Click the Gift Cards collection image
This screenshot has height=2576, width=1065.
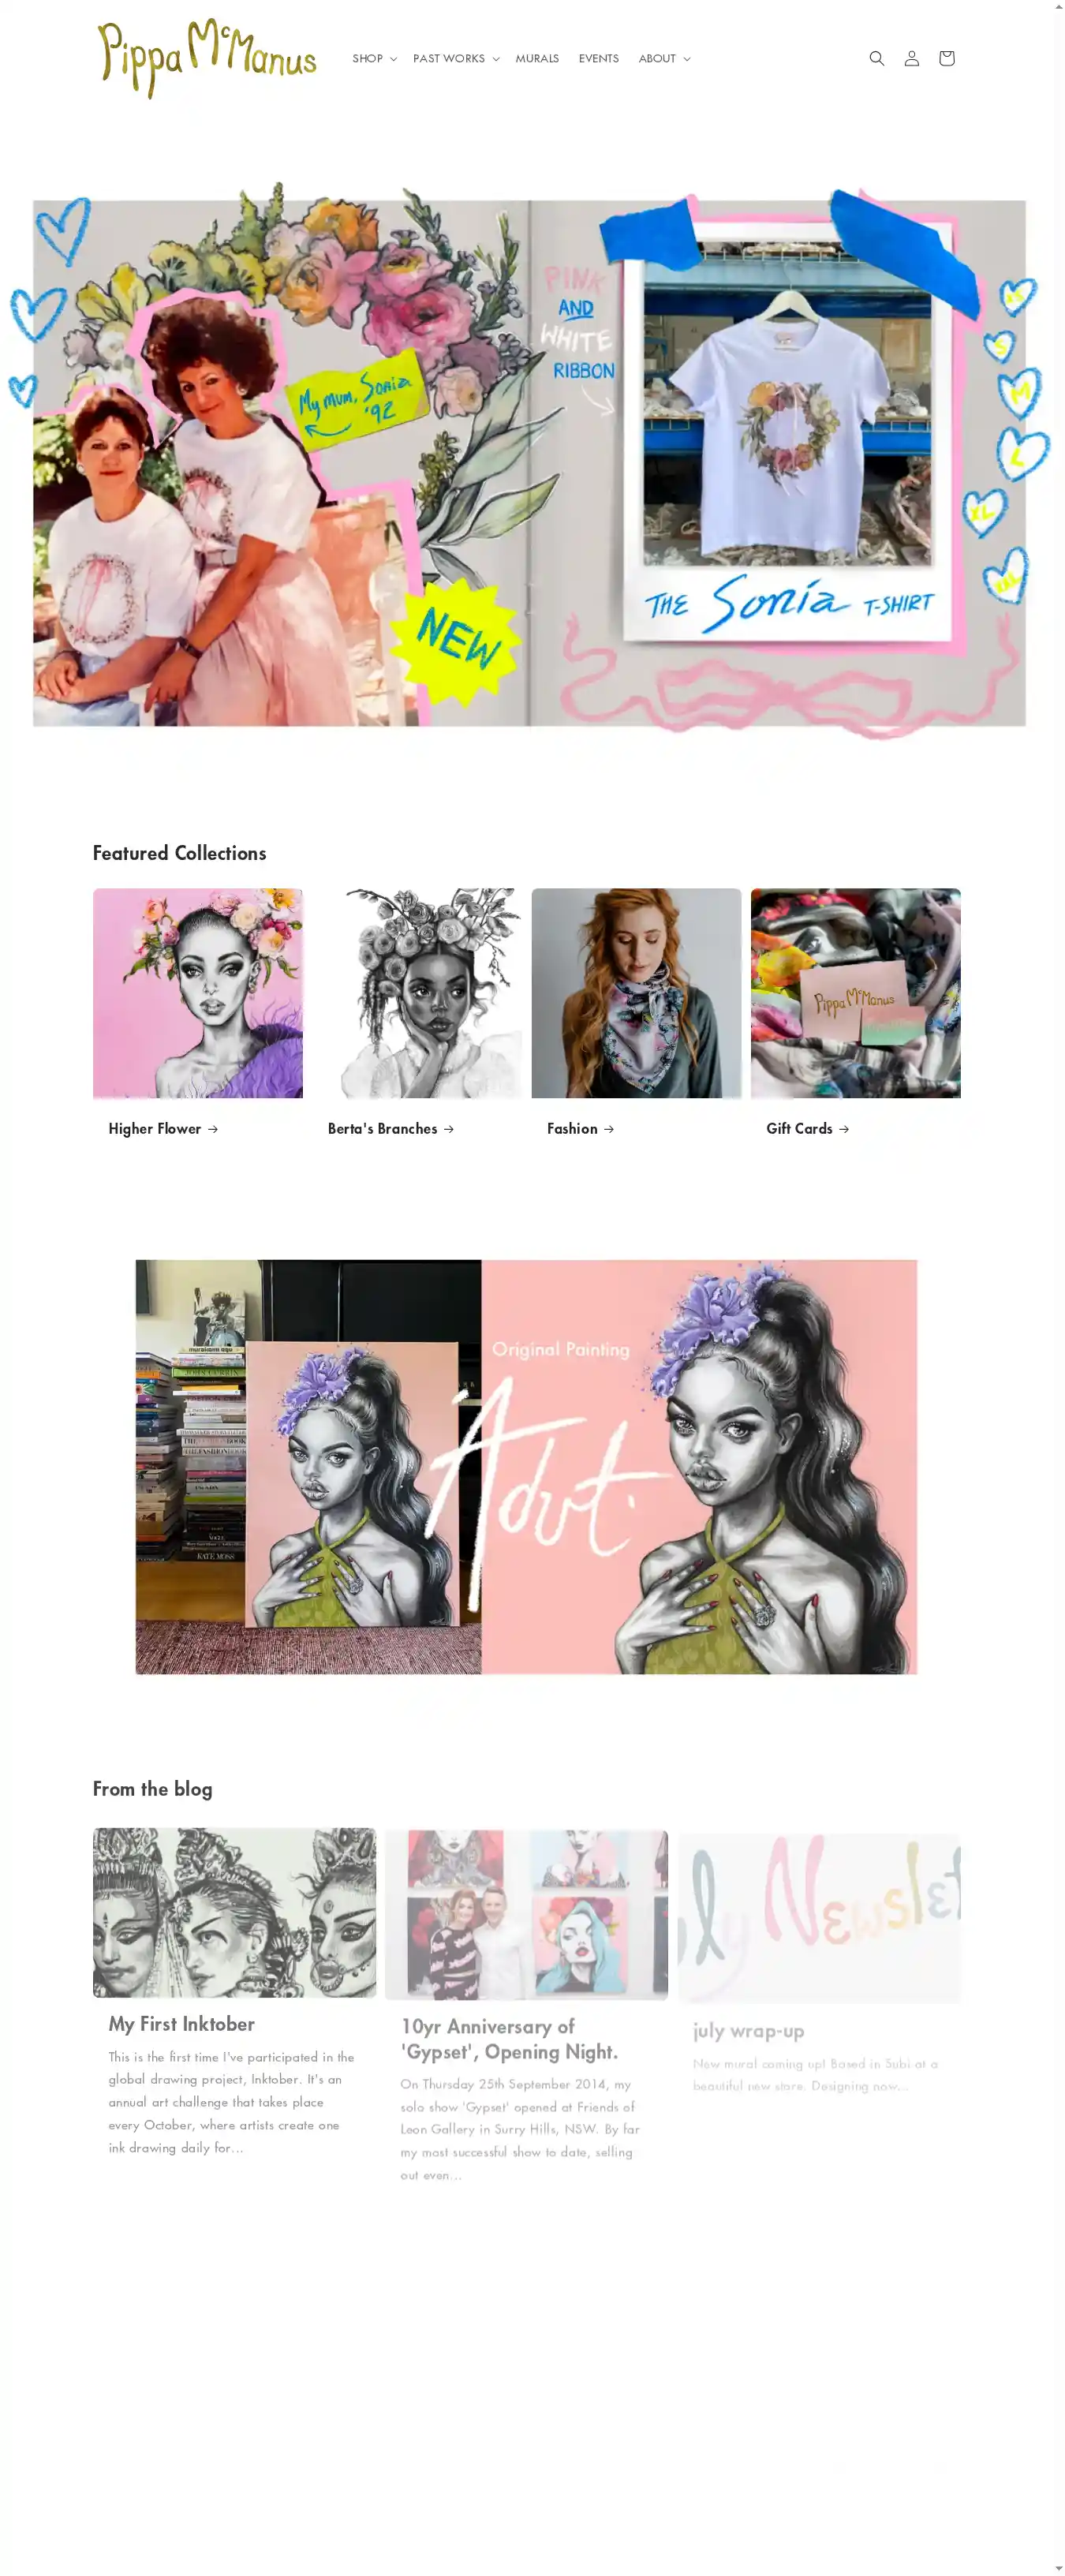click(x=855, y=993)
